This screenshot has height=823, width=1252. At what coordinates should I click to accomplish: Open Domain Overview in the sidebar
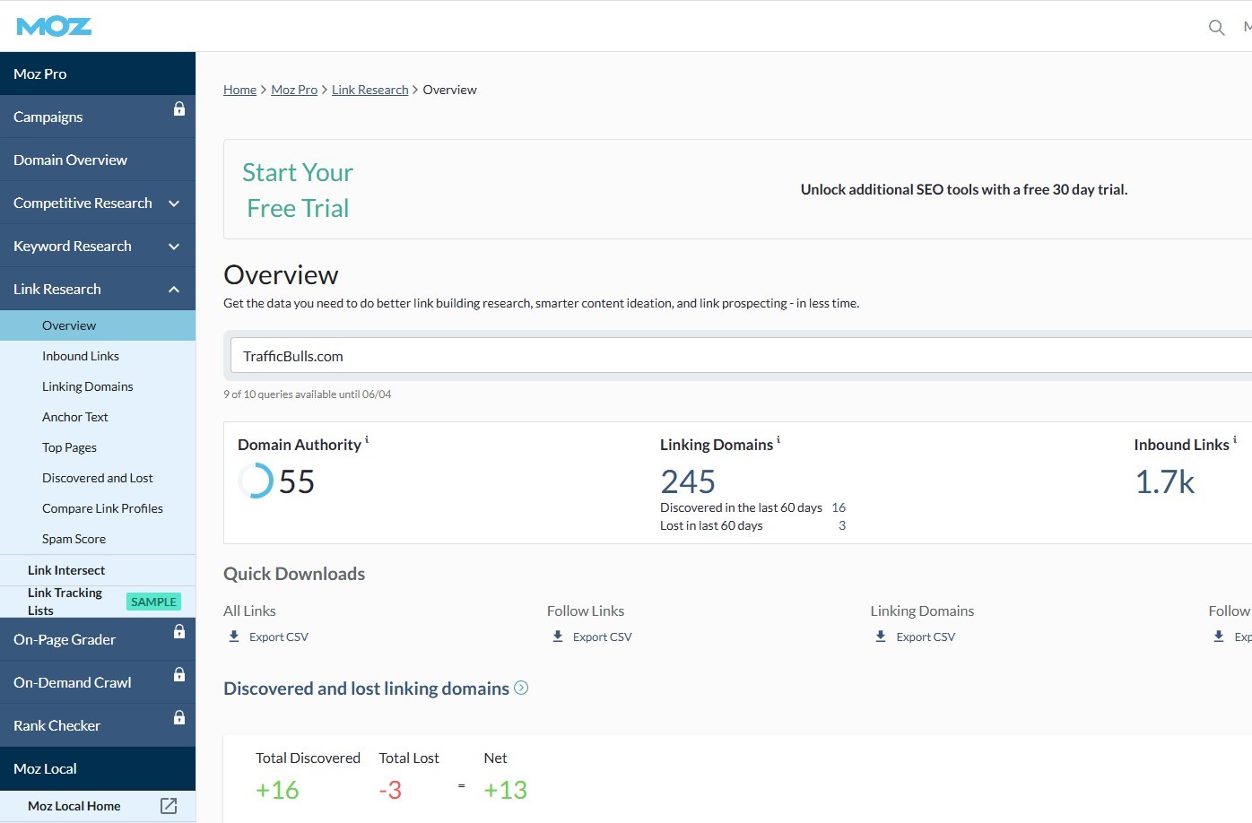coord(98,160)
